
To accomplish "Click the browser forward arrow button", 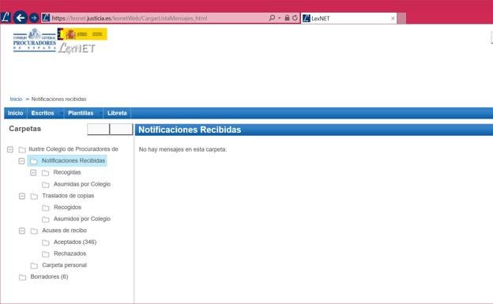I will (34, 18).
